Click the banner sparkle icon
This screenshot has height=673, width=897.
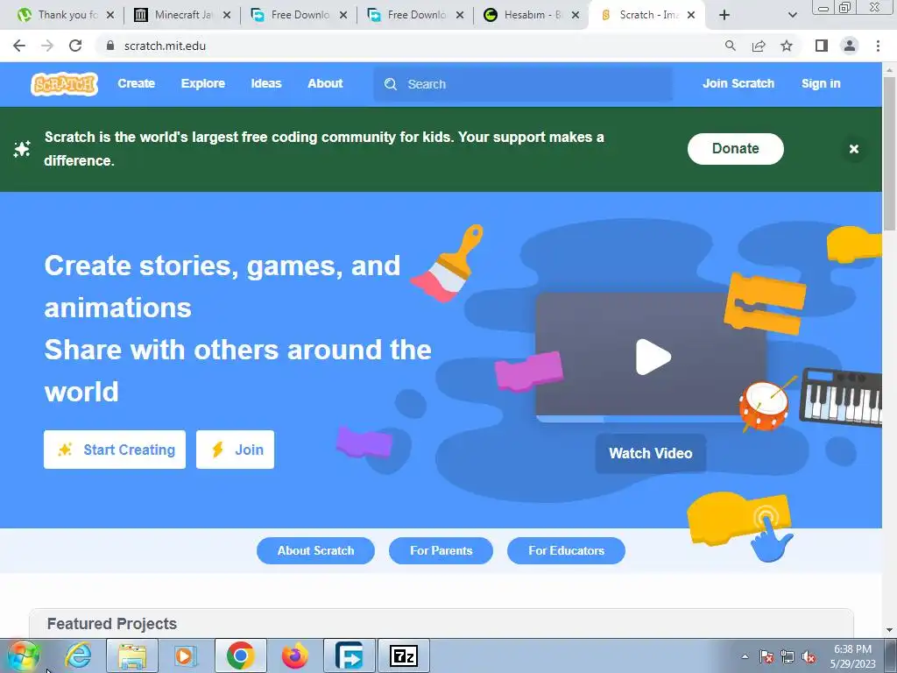coord(22,149)
